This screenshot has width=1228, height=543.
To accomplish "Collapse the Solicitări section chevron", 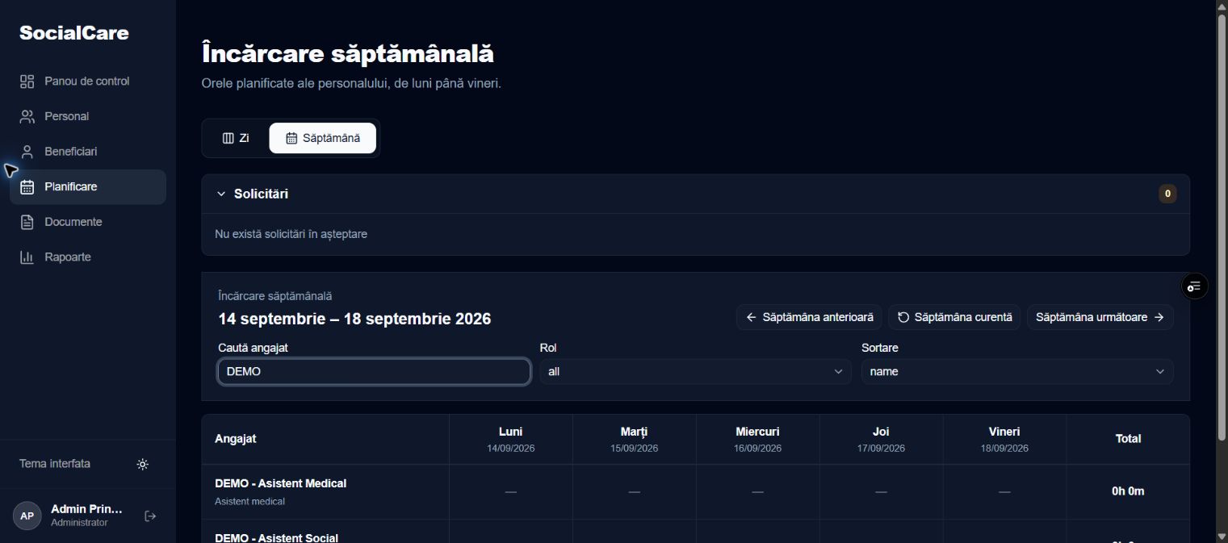I will click(221, 194).
